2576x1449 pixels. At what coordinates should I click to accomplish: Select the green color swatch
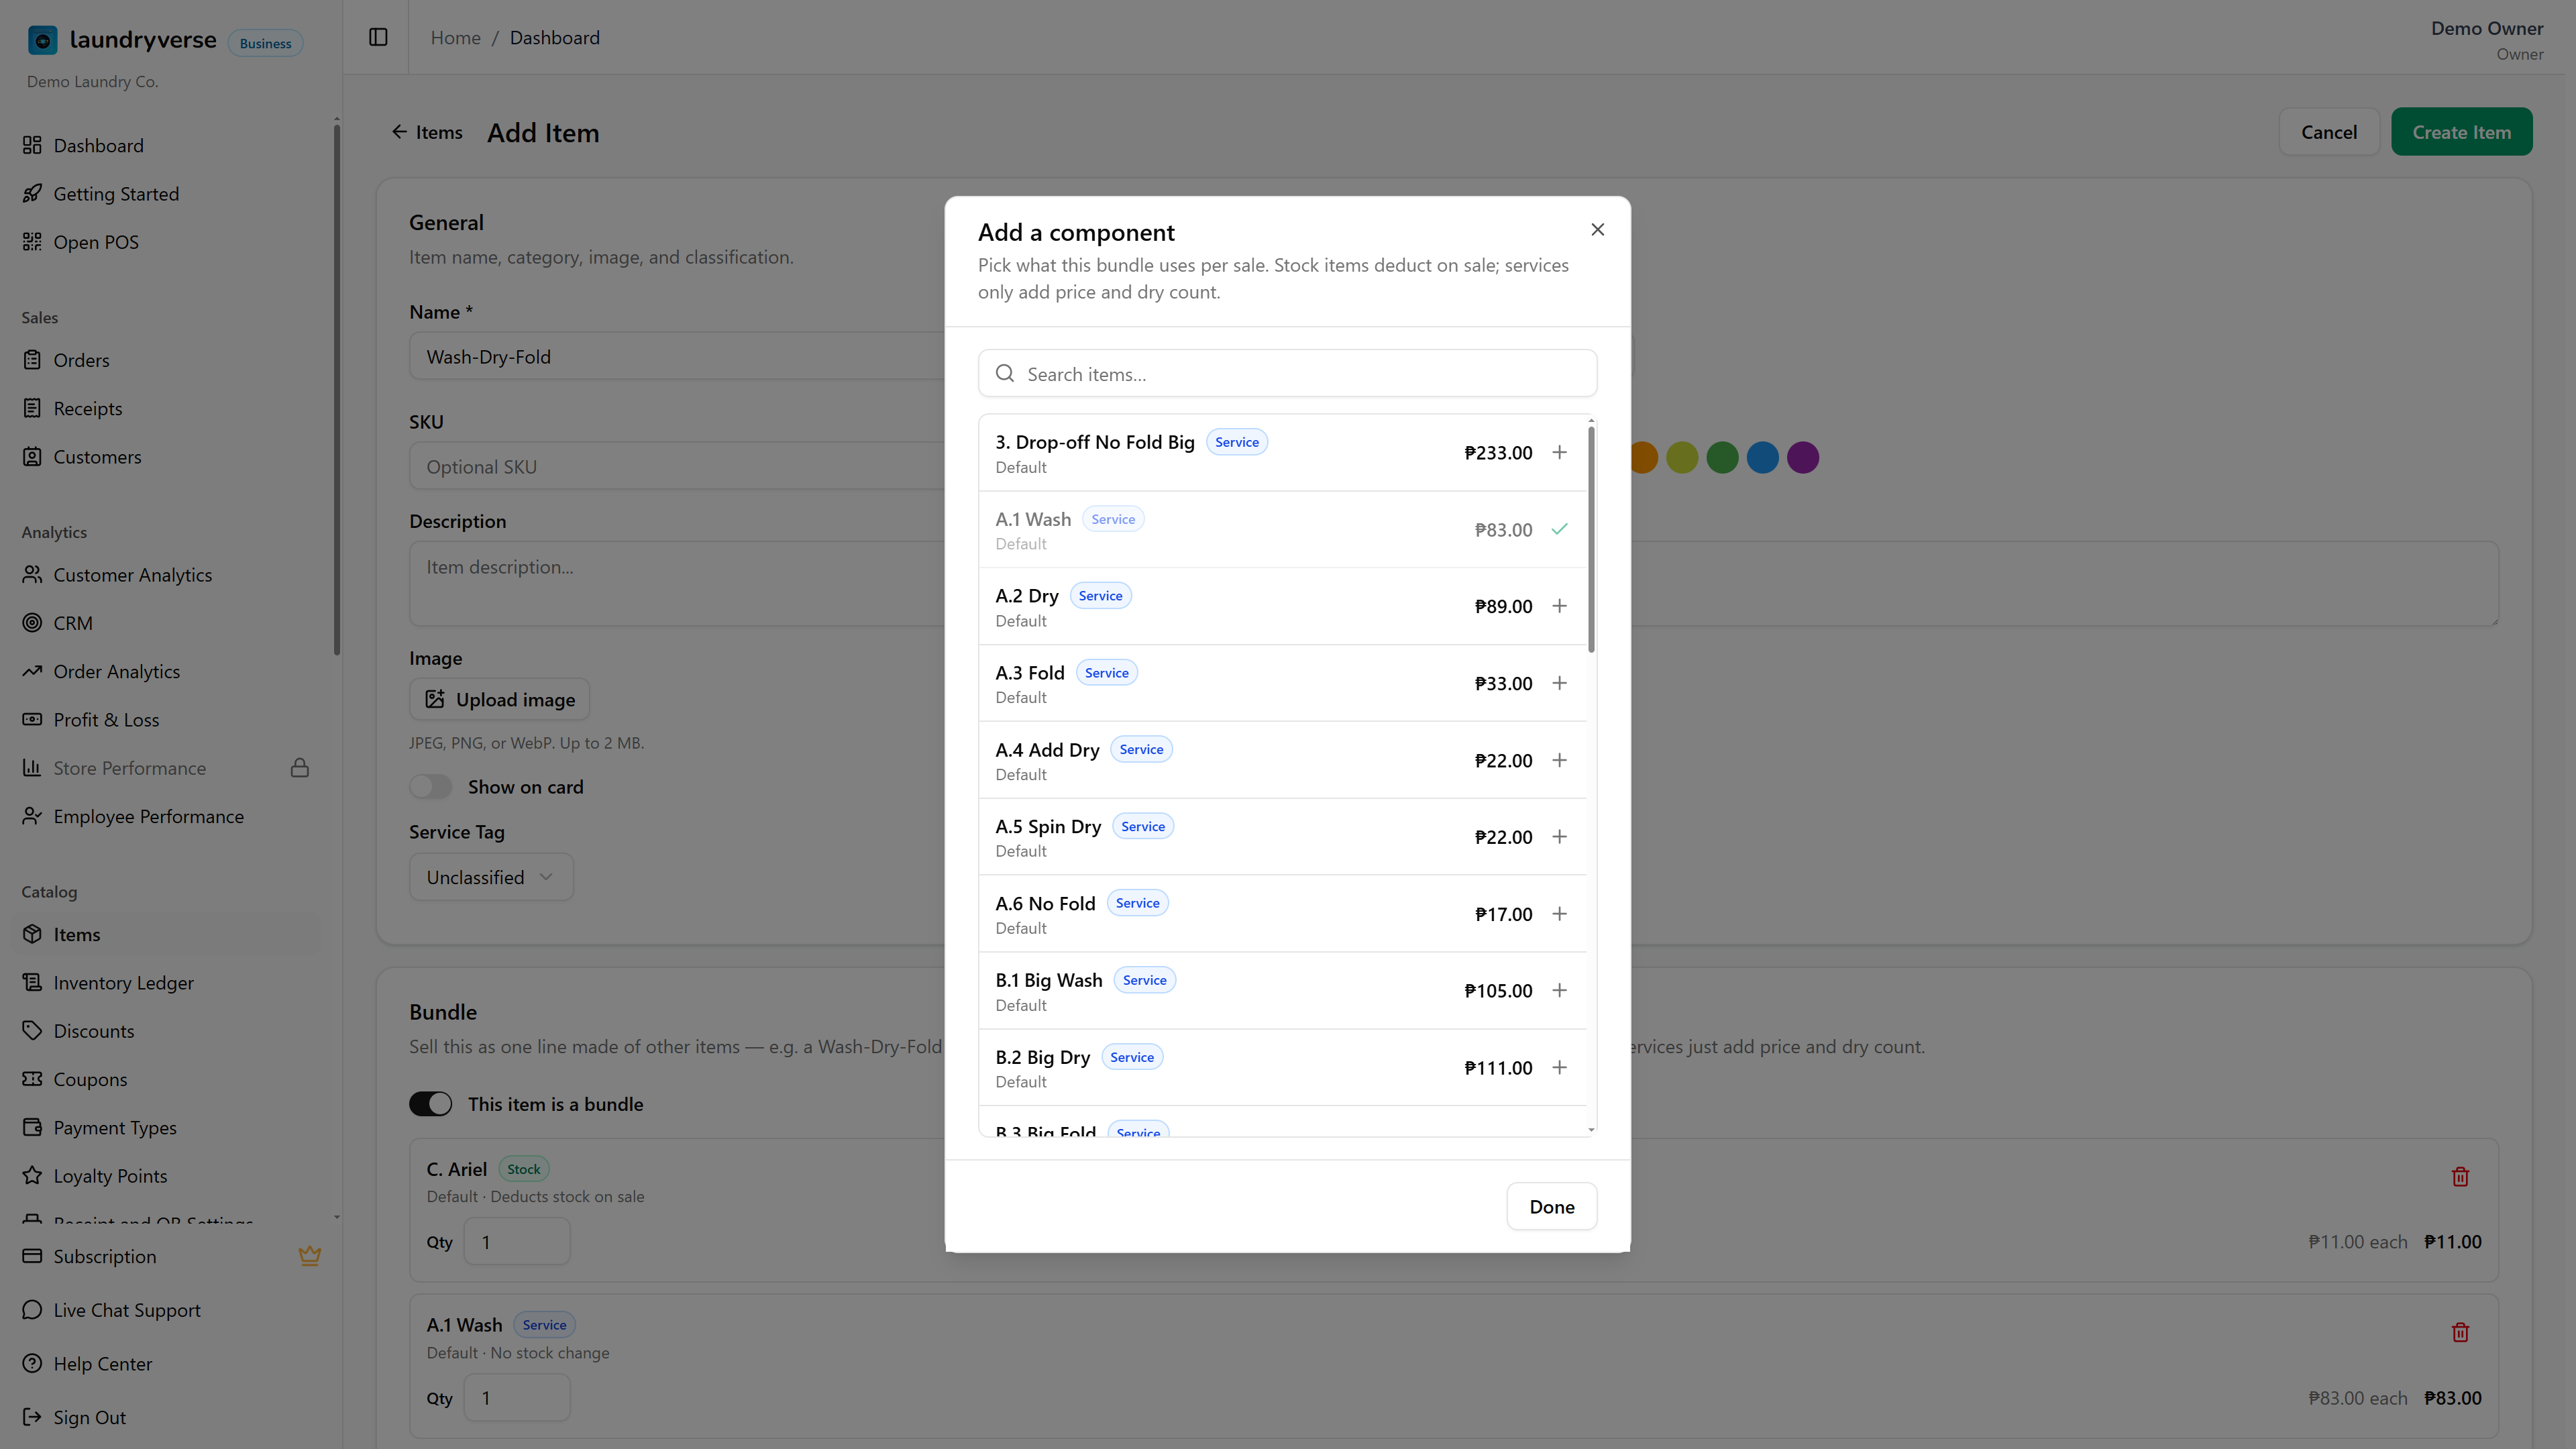[x=1722, y=458]
